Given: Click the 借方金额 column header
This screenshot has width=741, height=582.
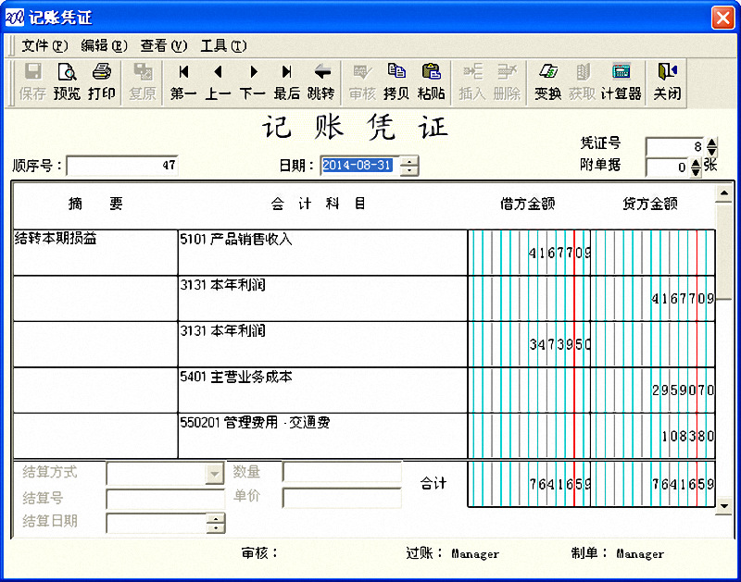Looking at the screenshot, I should [527, 204].
